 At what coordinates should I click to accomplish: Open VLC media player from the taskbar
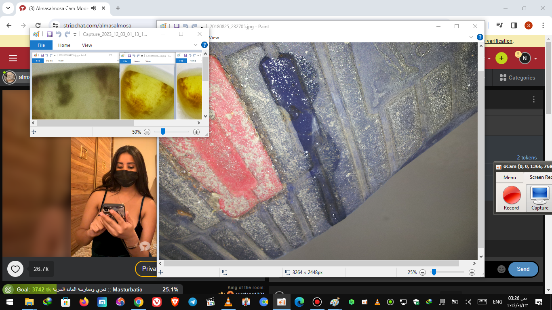(x=228, y=302)
